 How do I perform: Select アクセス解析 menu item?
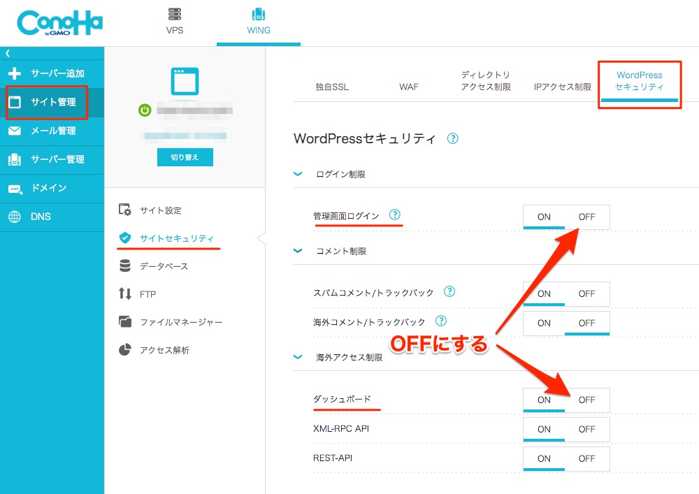click(x=164, y=350)
